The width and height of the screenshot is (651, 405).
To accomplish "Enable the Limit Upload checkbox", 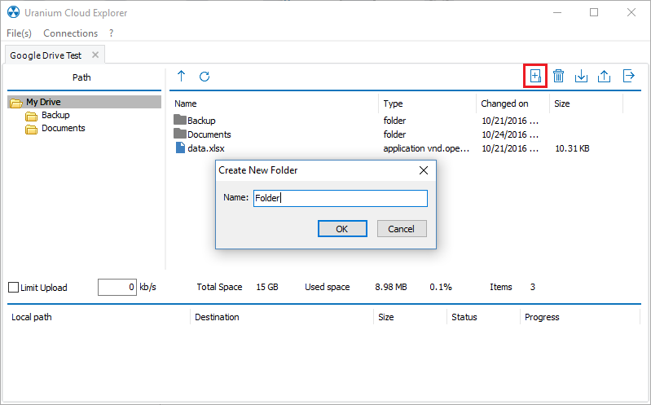I will coord(13,288).
